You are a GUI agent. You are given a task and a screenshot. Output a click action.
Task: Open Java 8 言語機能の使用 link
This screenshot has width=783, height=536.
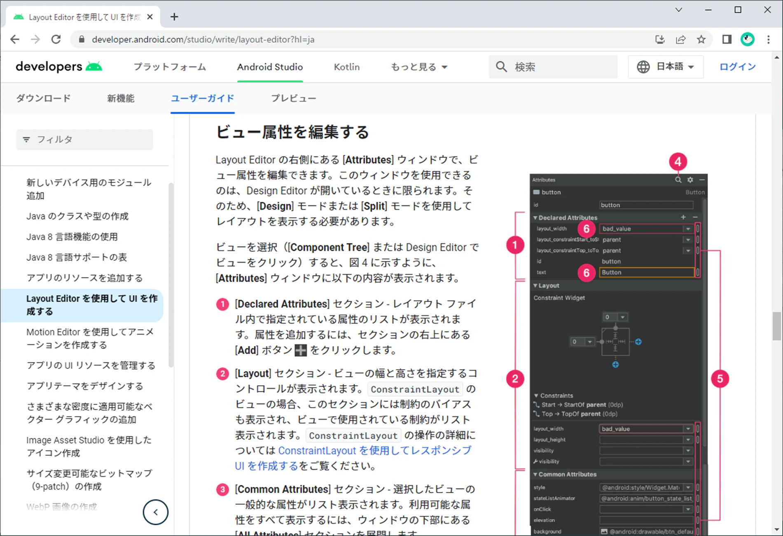coord(72,237)
